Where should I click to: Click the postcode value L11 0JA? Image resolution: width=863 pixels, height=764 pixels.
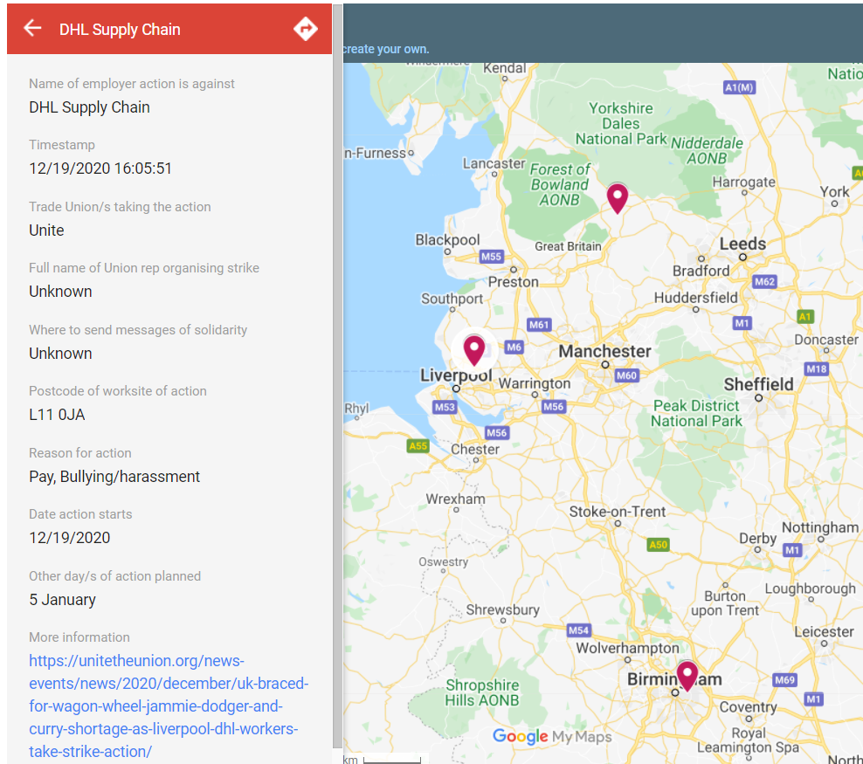click(x=57, y=415)
